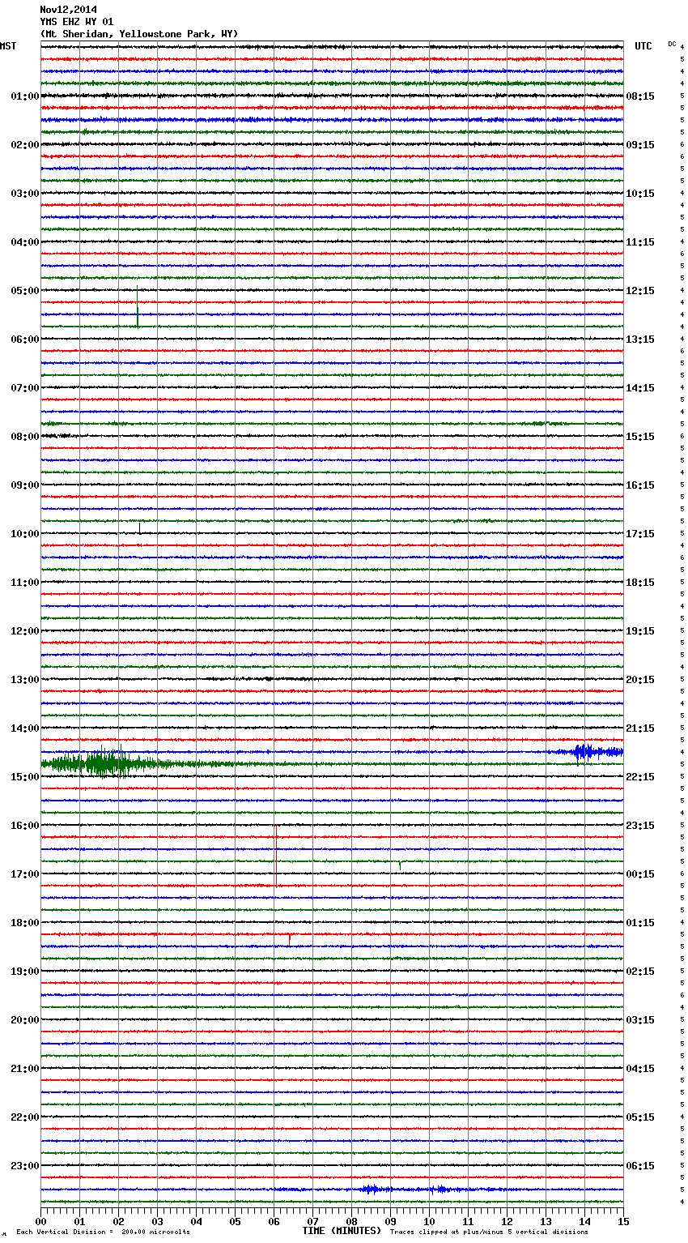
Task: Click the Mt Sheridan, Yellowstone Park location title
Action: coord(139,34)
